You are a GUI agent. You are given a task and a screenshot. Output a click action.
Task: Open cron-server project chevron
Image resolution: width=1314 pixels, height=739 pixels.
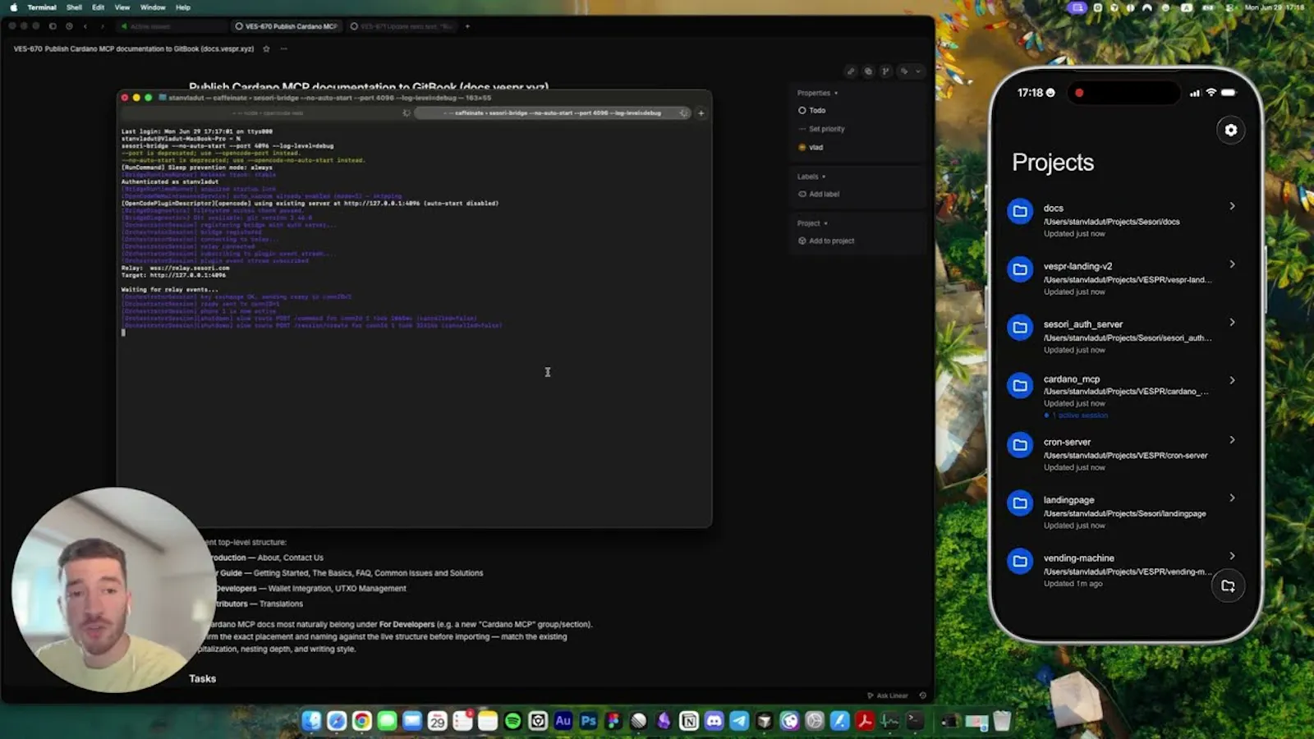[x=1232, y=439]
